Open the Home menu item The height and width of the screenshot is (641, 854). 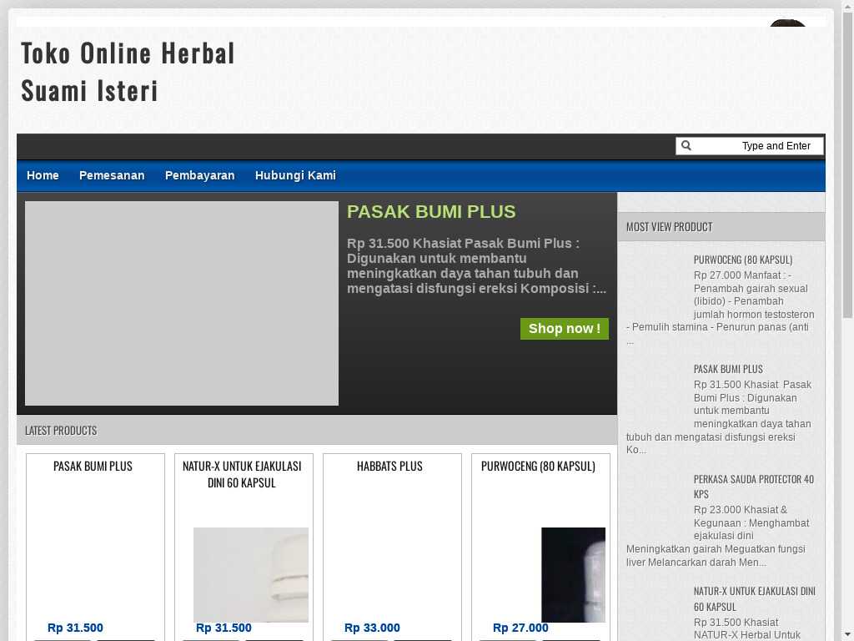[43, 175]
